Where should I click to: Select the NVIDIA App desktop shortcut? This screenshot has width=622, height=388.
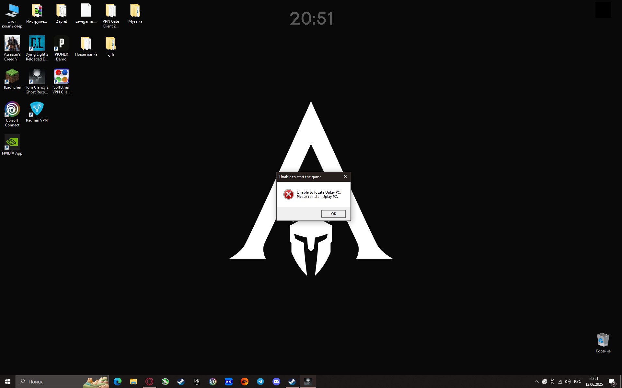point(12,145)
